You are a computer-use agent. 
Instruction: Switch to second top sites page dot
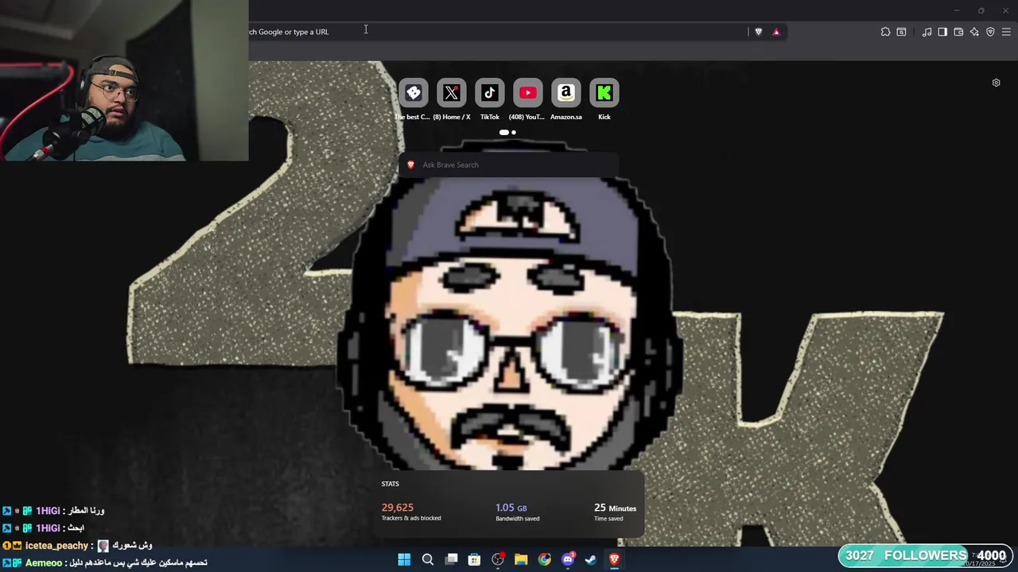tap(514, 133)
